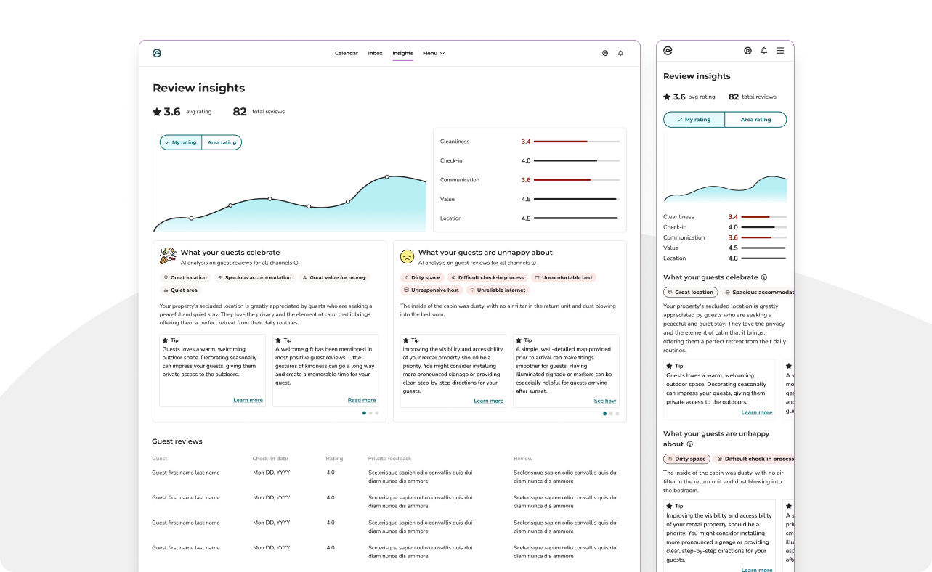Switch to 'Area rating' in the desktop chart
The image size is (932, 572).
click(222, 142)
